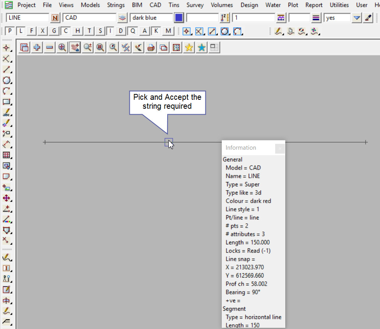Screen dimensions: 380x329
Task: Select the rectangle drawing tool
Action: click(7, 102)
